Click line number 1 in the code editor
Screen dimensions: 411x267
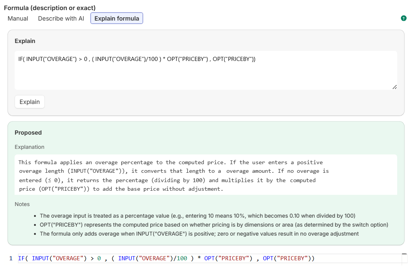pos(11,258)
